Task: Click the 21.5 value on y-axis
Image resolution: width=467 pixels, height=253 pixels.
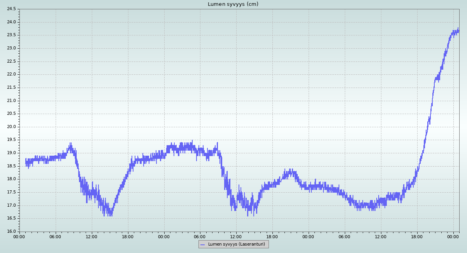Action: pyautogui.click(x=12, y=88)
